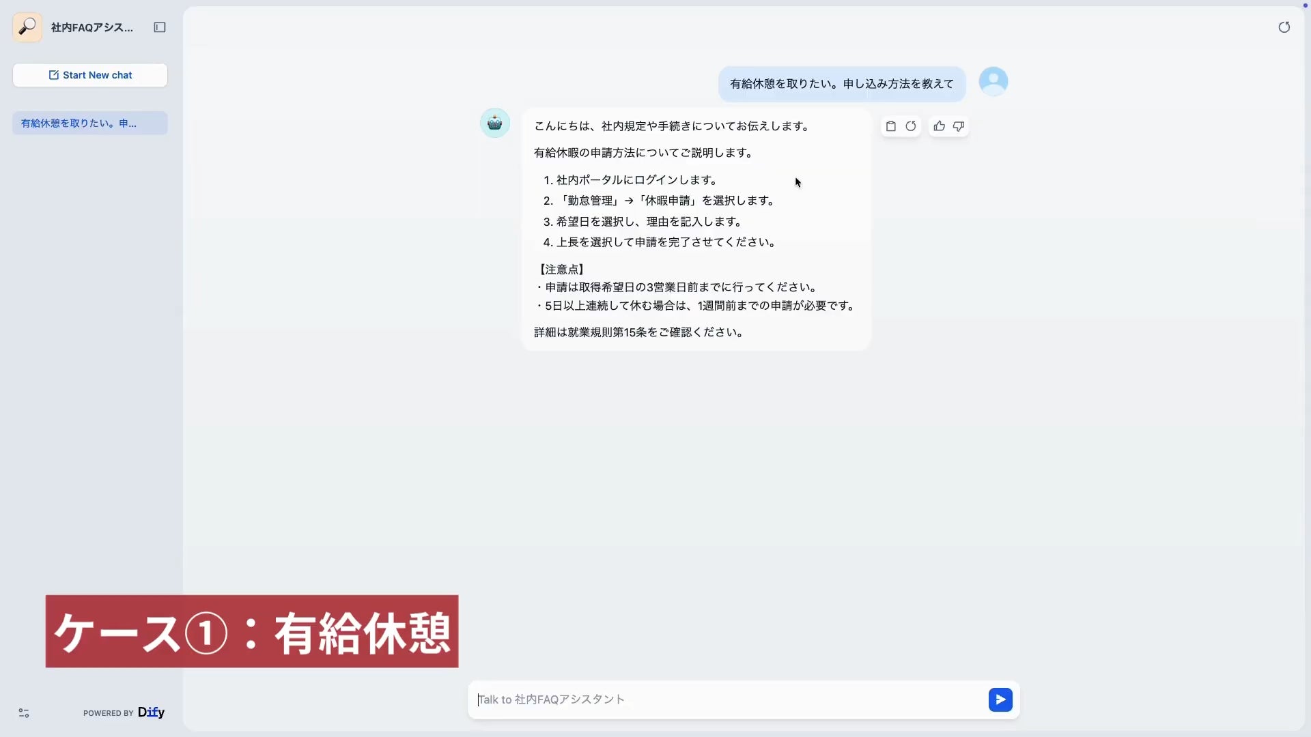The width and height of the screenshot is (1311, 737).
Task: Collapse the left sidebar panel
Action: tap(160, 27)
